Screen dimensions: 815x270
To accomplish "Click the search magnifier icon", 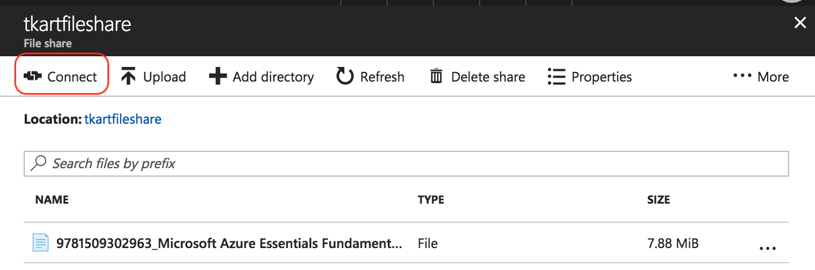I will pos(38,164).
